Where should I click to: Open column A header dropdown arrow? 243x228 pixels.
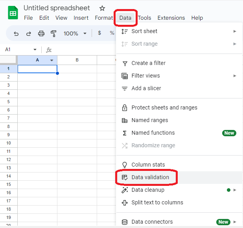(x=52, y=60)
